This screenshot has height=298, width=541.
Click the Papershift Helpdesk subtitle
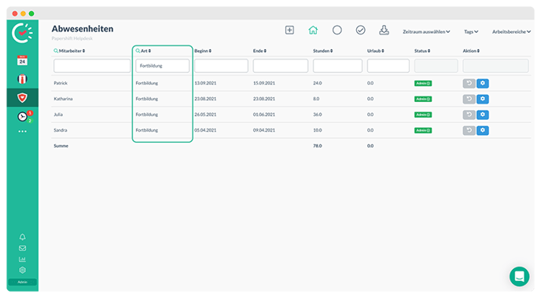(72, 38)
